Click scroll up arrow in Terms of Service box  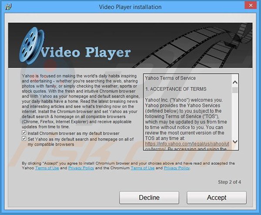[235, 82]
